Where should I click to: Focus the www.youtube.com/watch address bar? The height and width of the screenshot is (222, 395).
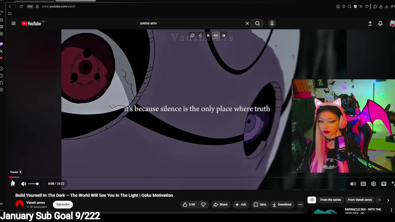coord(59,6)
